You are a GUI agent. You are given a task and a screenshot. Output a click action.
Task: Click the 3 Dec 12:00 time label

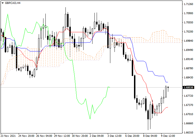[x=115, y=136]
